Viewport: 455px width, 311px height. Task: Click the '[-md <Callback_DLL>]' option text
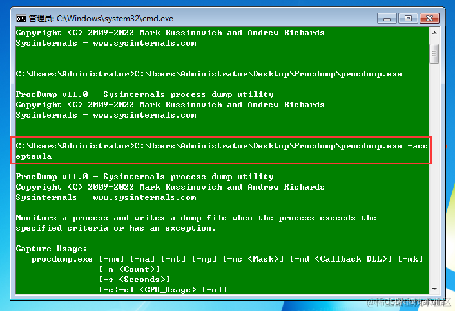tap(341, 259)
